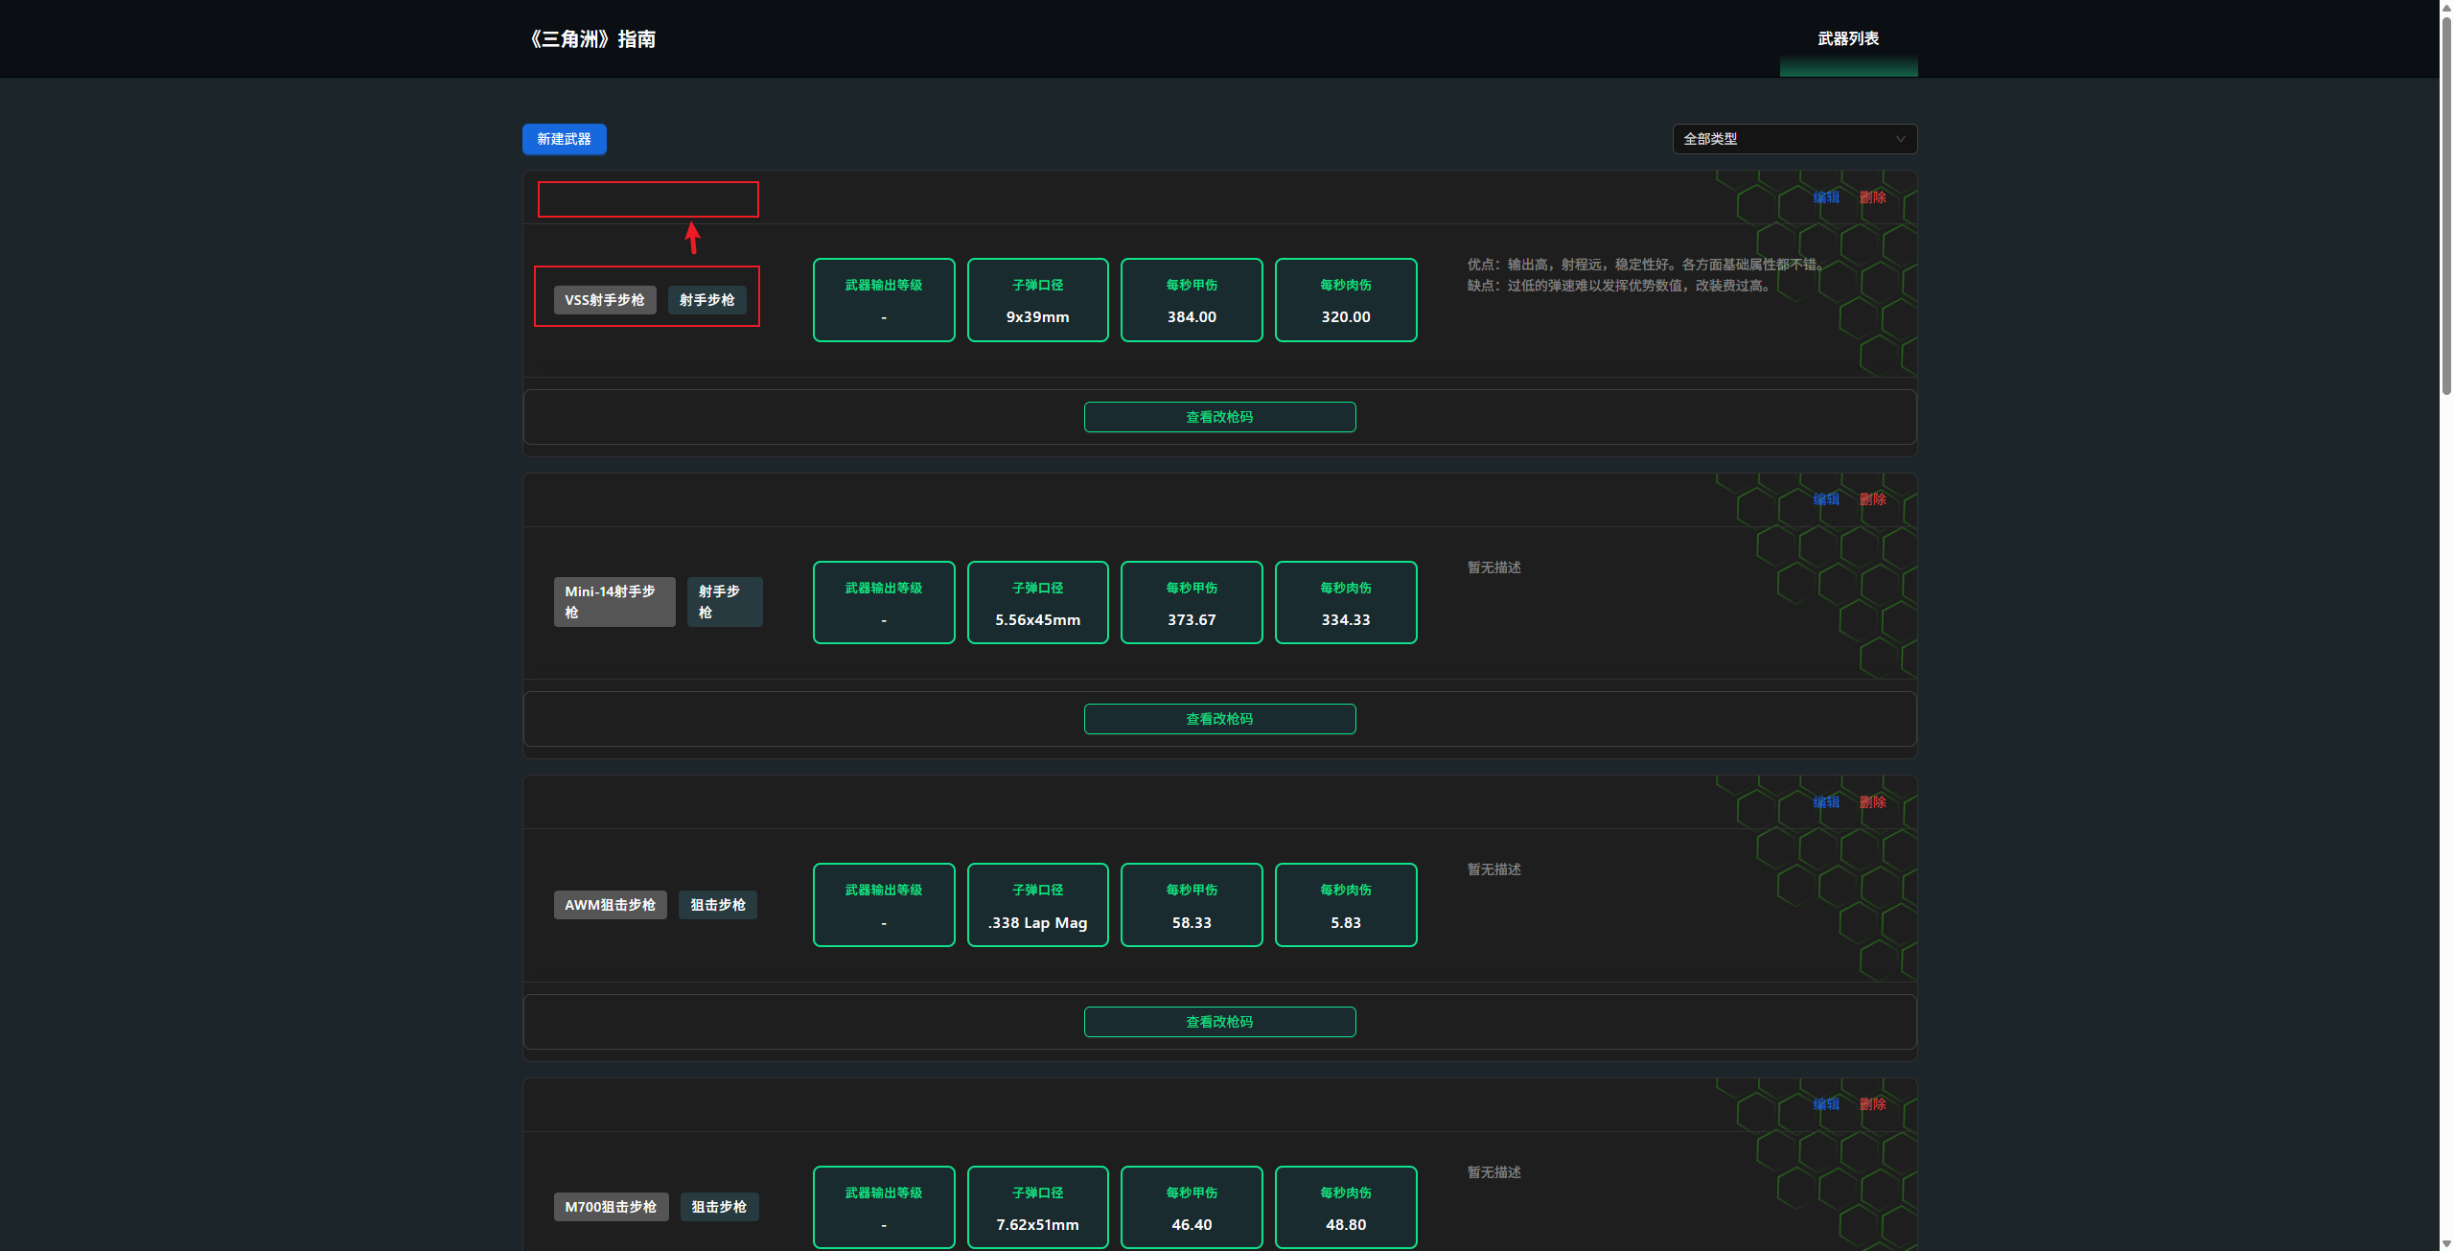Click Mini-14 武器输出等级 stat box

(884, 602)
